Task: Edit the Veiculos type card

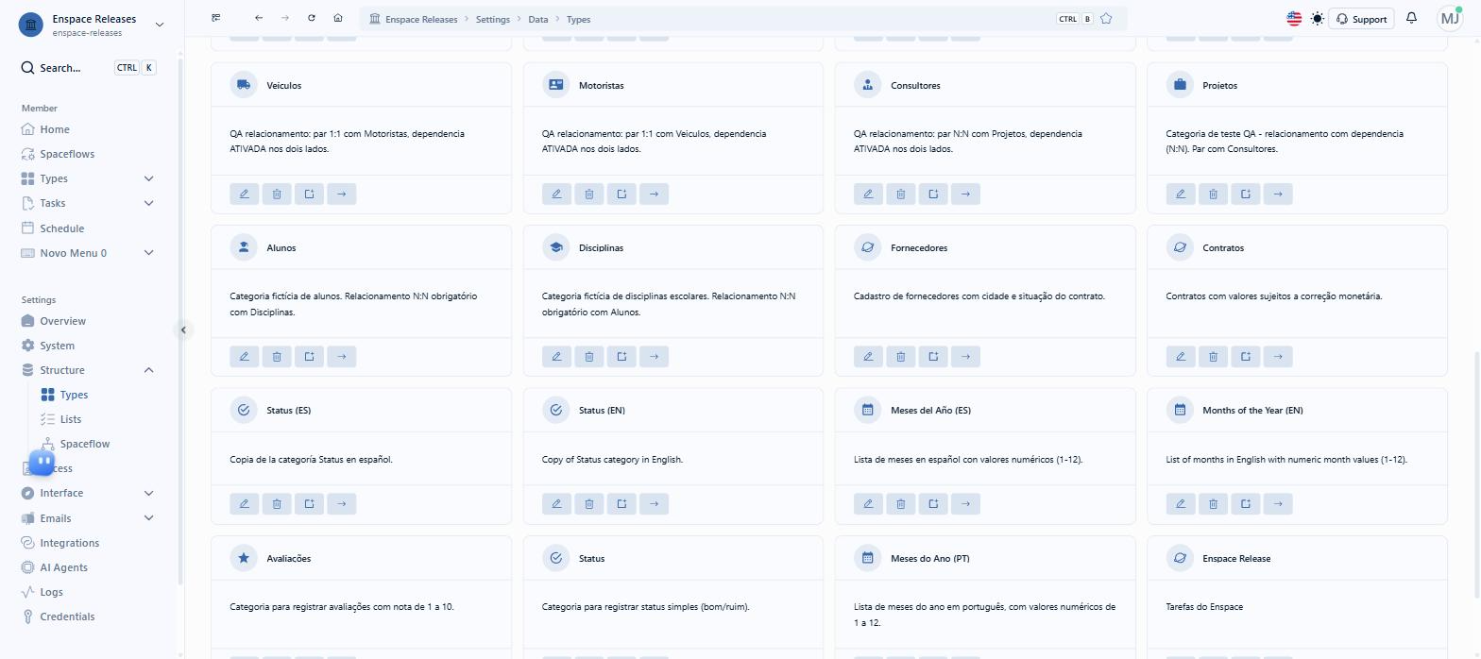Action: tap(245, 194)
